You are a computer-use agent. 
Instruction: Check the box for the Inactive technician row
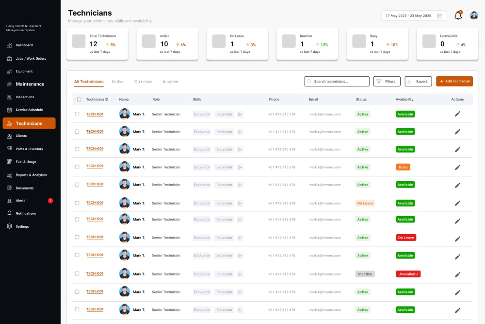point(77,273)
